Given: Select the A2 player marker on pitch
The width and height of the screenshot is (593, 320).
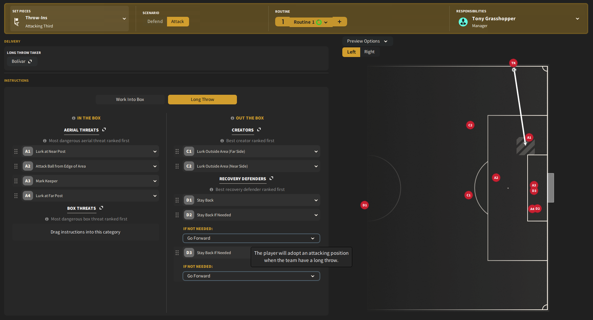Looking at the screenshot, I should click(x=496, y=178).
